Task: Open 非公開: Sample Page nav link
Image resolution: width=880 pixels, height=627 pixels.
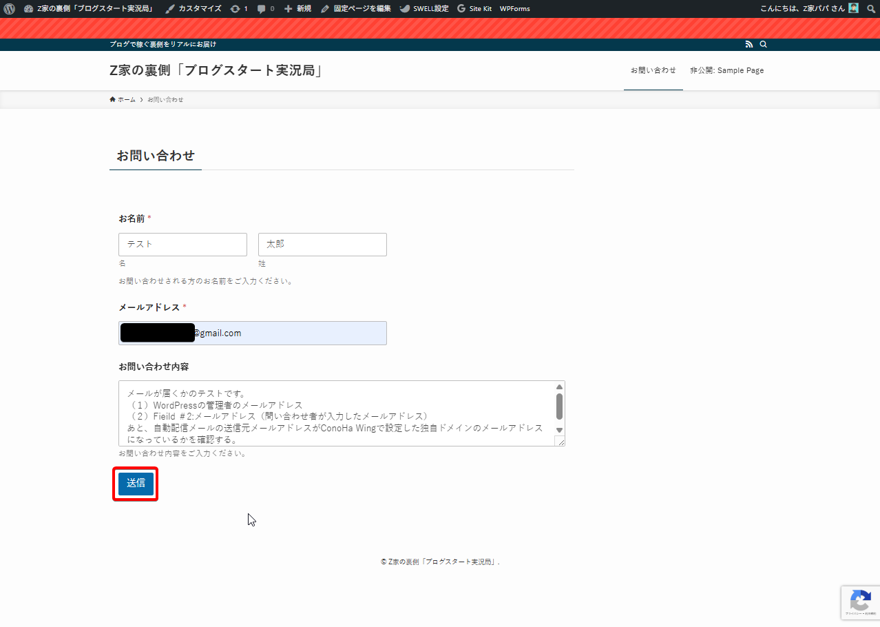Action: tap(726, 70)
